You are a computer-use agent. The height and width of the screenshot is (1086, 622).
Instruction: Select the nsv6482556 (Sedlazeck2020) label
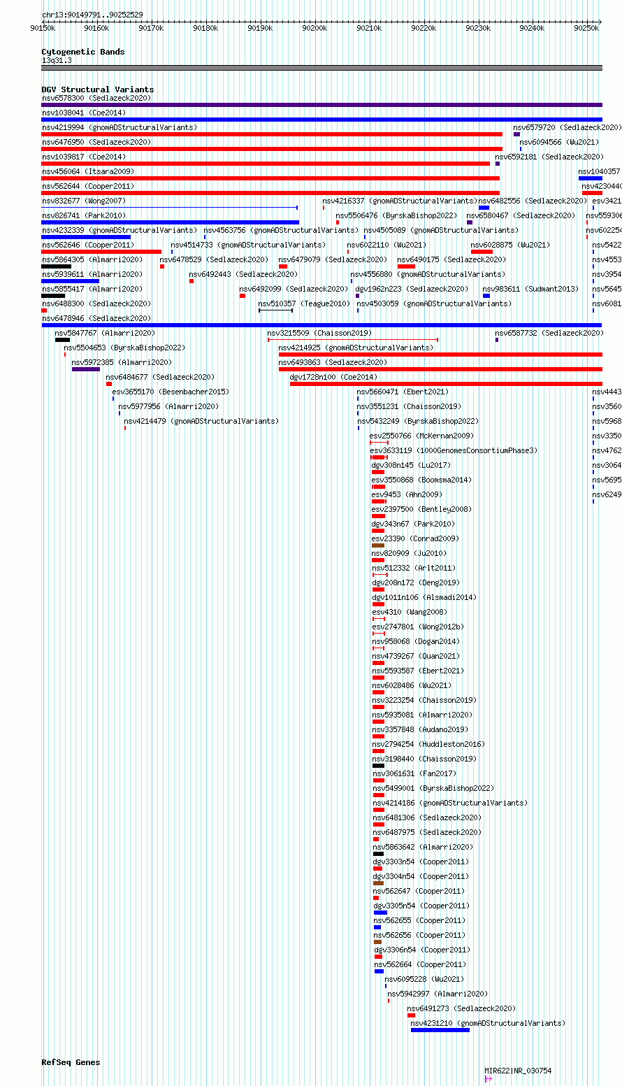(x=533, y=201)
